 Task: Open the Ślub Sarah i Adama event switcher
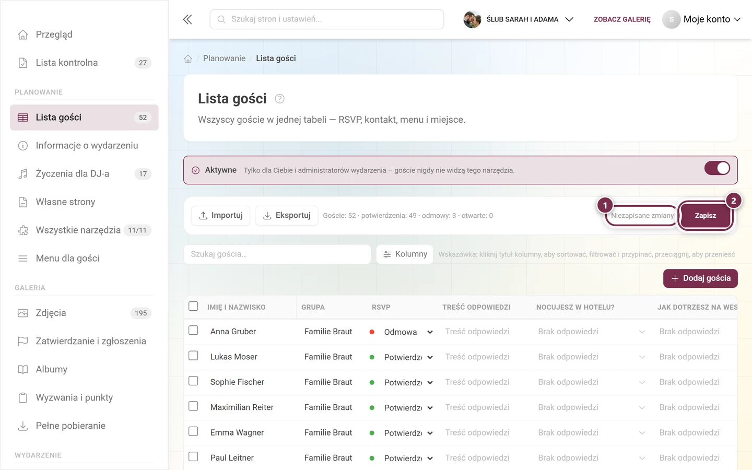(x=519, y=19)
